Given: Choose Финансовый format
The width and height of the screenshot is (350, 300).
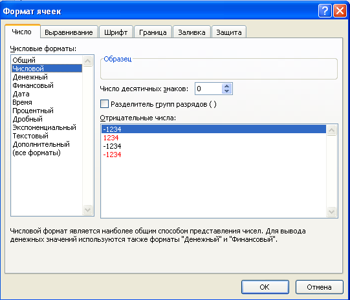Looking at the screenshot, I should (x=47, y=85).
